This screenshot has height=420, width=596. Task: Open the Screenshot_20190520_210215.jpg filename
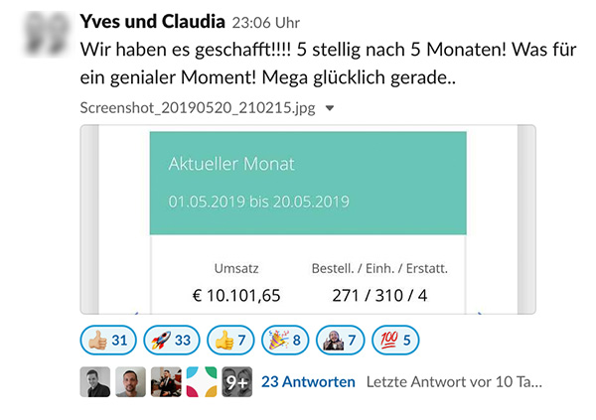point(198,108)
